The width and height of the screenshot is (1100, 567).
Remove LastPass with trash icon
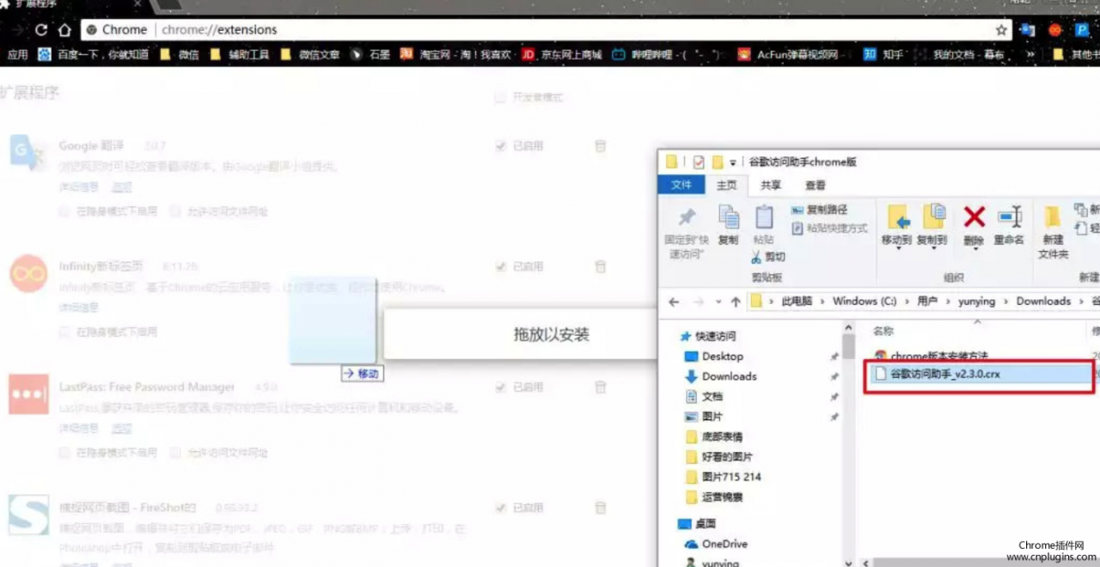click(x=601, y=387)
